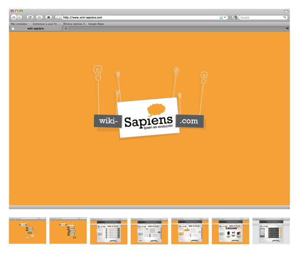Image resolution: width=299 pixels, height=254 pixels.
Task: Open first thumbnail with menu labels
Action: tap(28, 231)
